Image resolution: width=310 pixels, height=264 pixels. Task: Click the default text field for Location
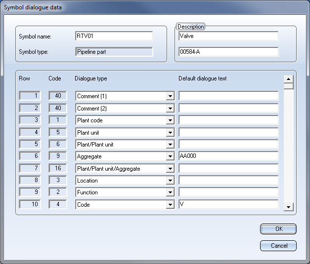point(228,181)
